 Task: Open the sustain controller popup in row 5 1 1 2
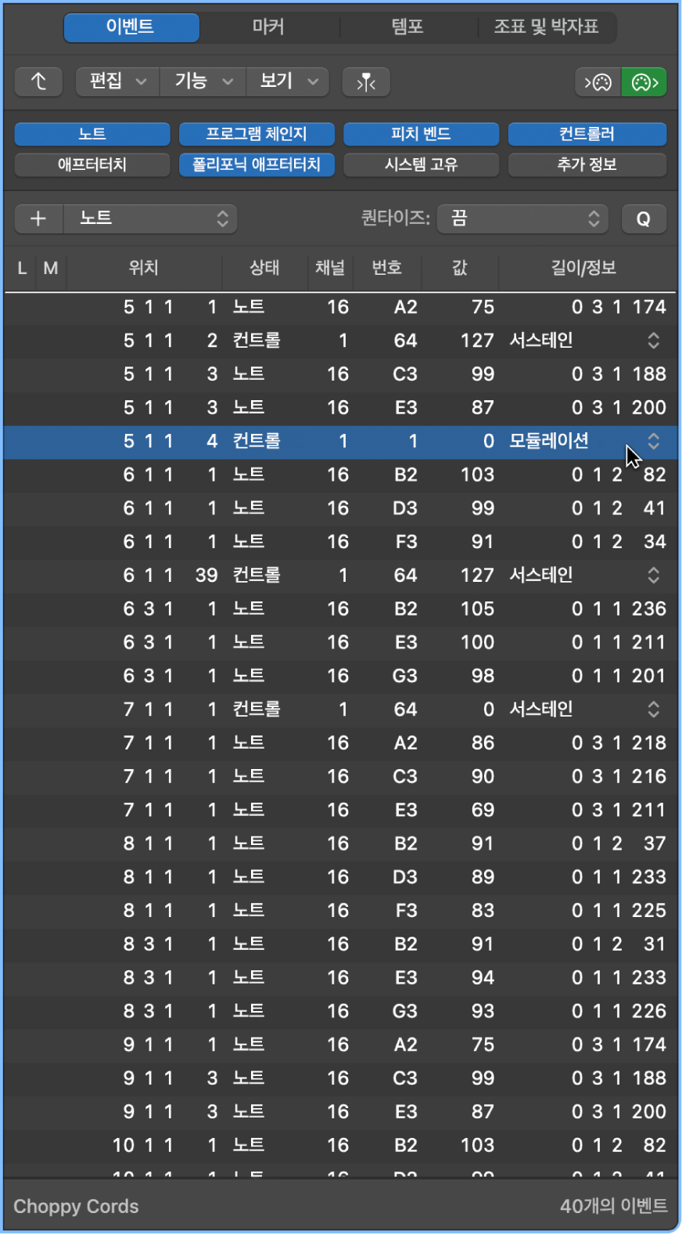click(x=654, y=341)
